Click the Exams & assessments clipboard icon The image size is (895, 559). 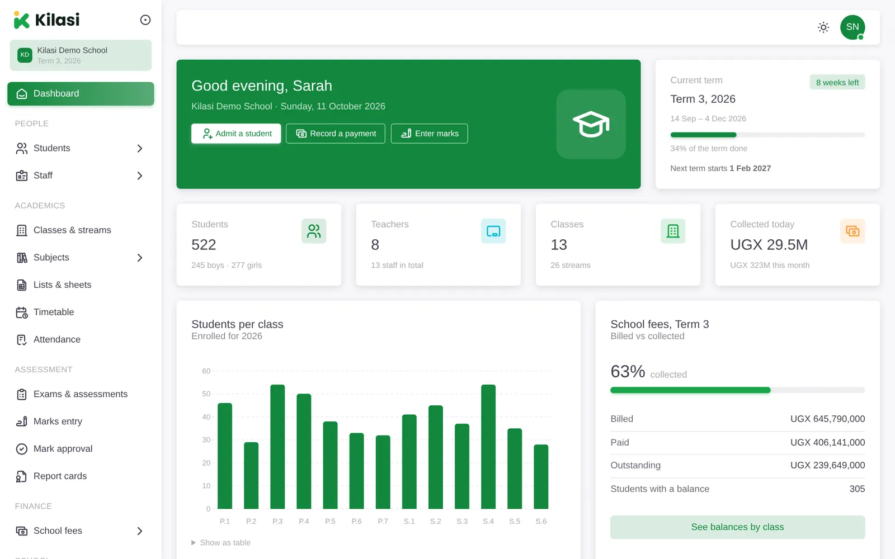22,395
